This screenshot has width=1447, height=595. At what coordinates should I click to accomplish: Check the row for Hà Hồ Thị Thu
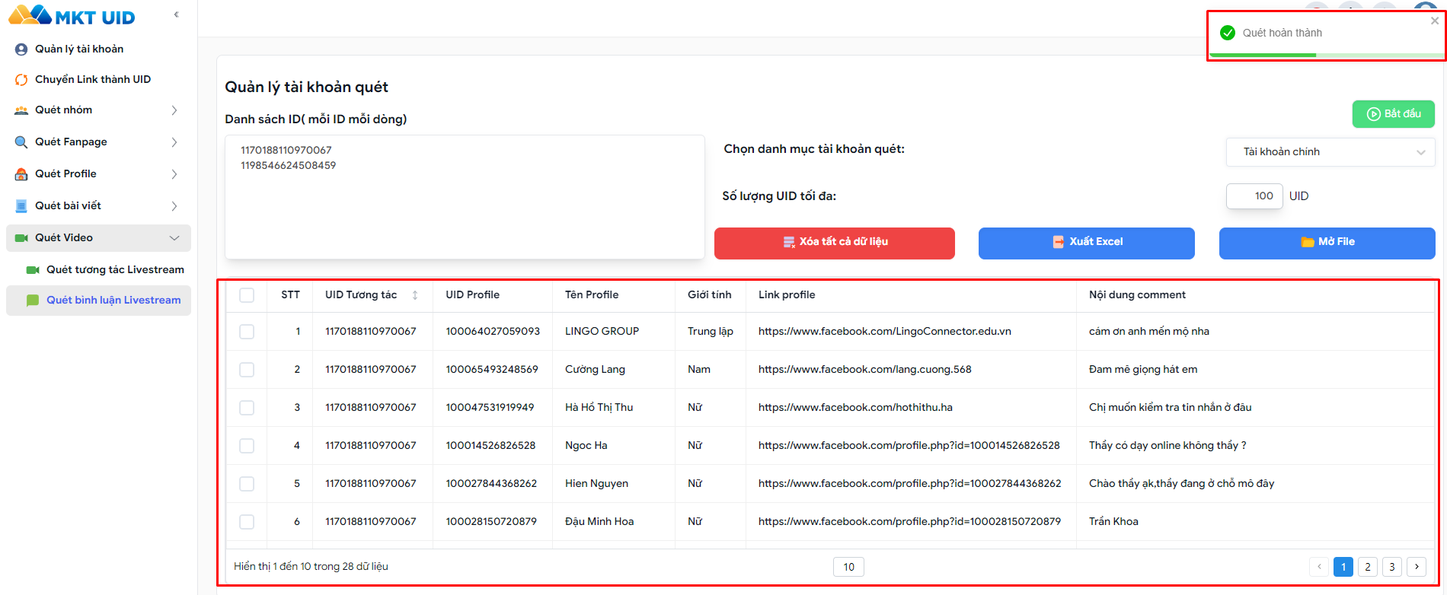coord(247,408)
